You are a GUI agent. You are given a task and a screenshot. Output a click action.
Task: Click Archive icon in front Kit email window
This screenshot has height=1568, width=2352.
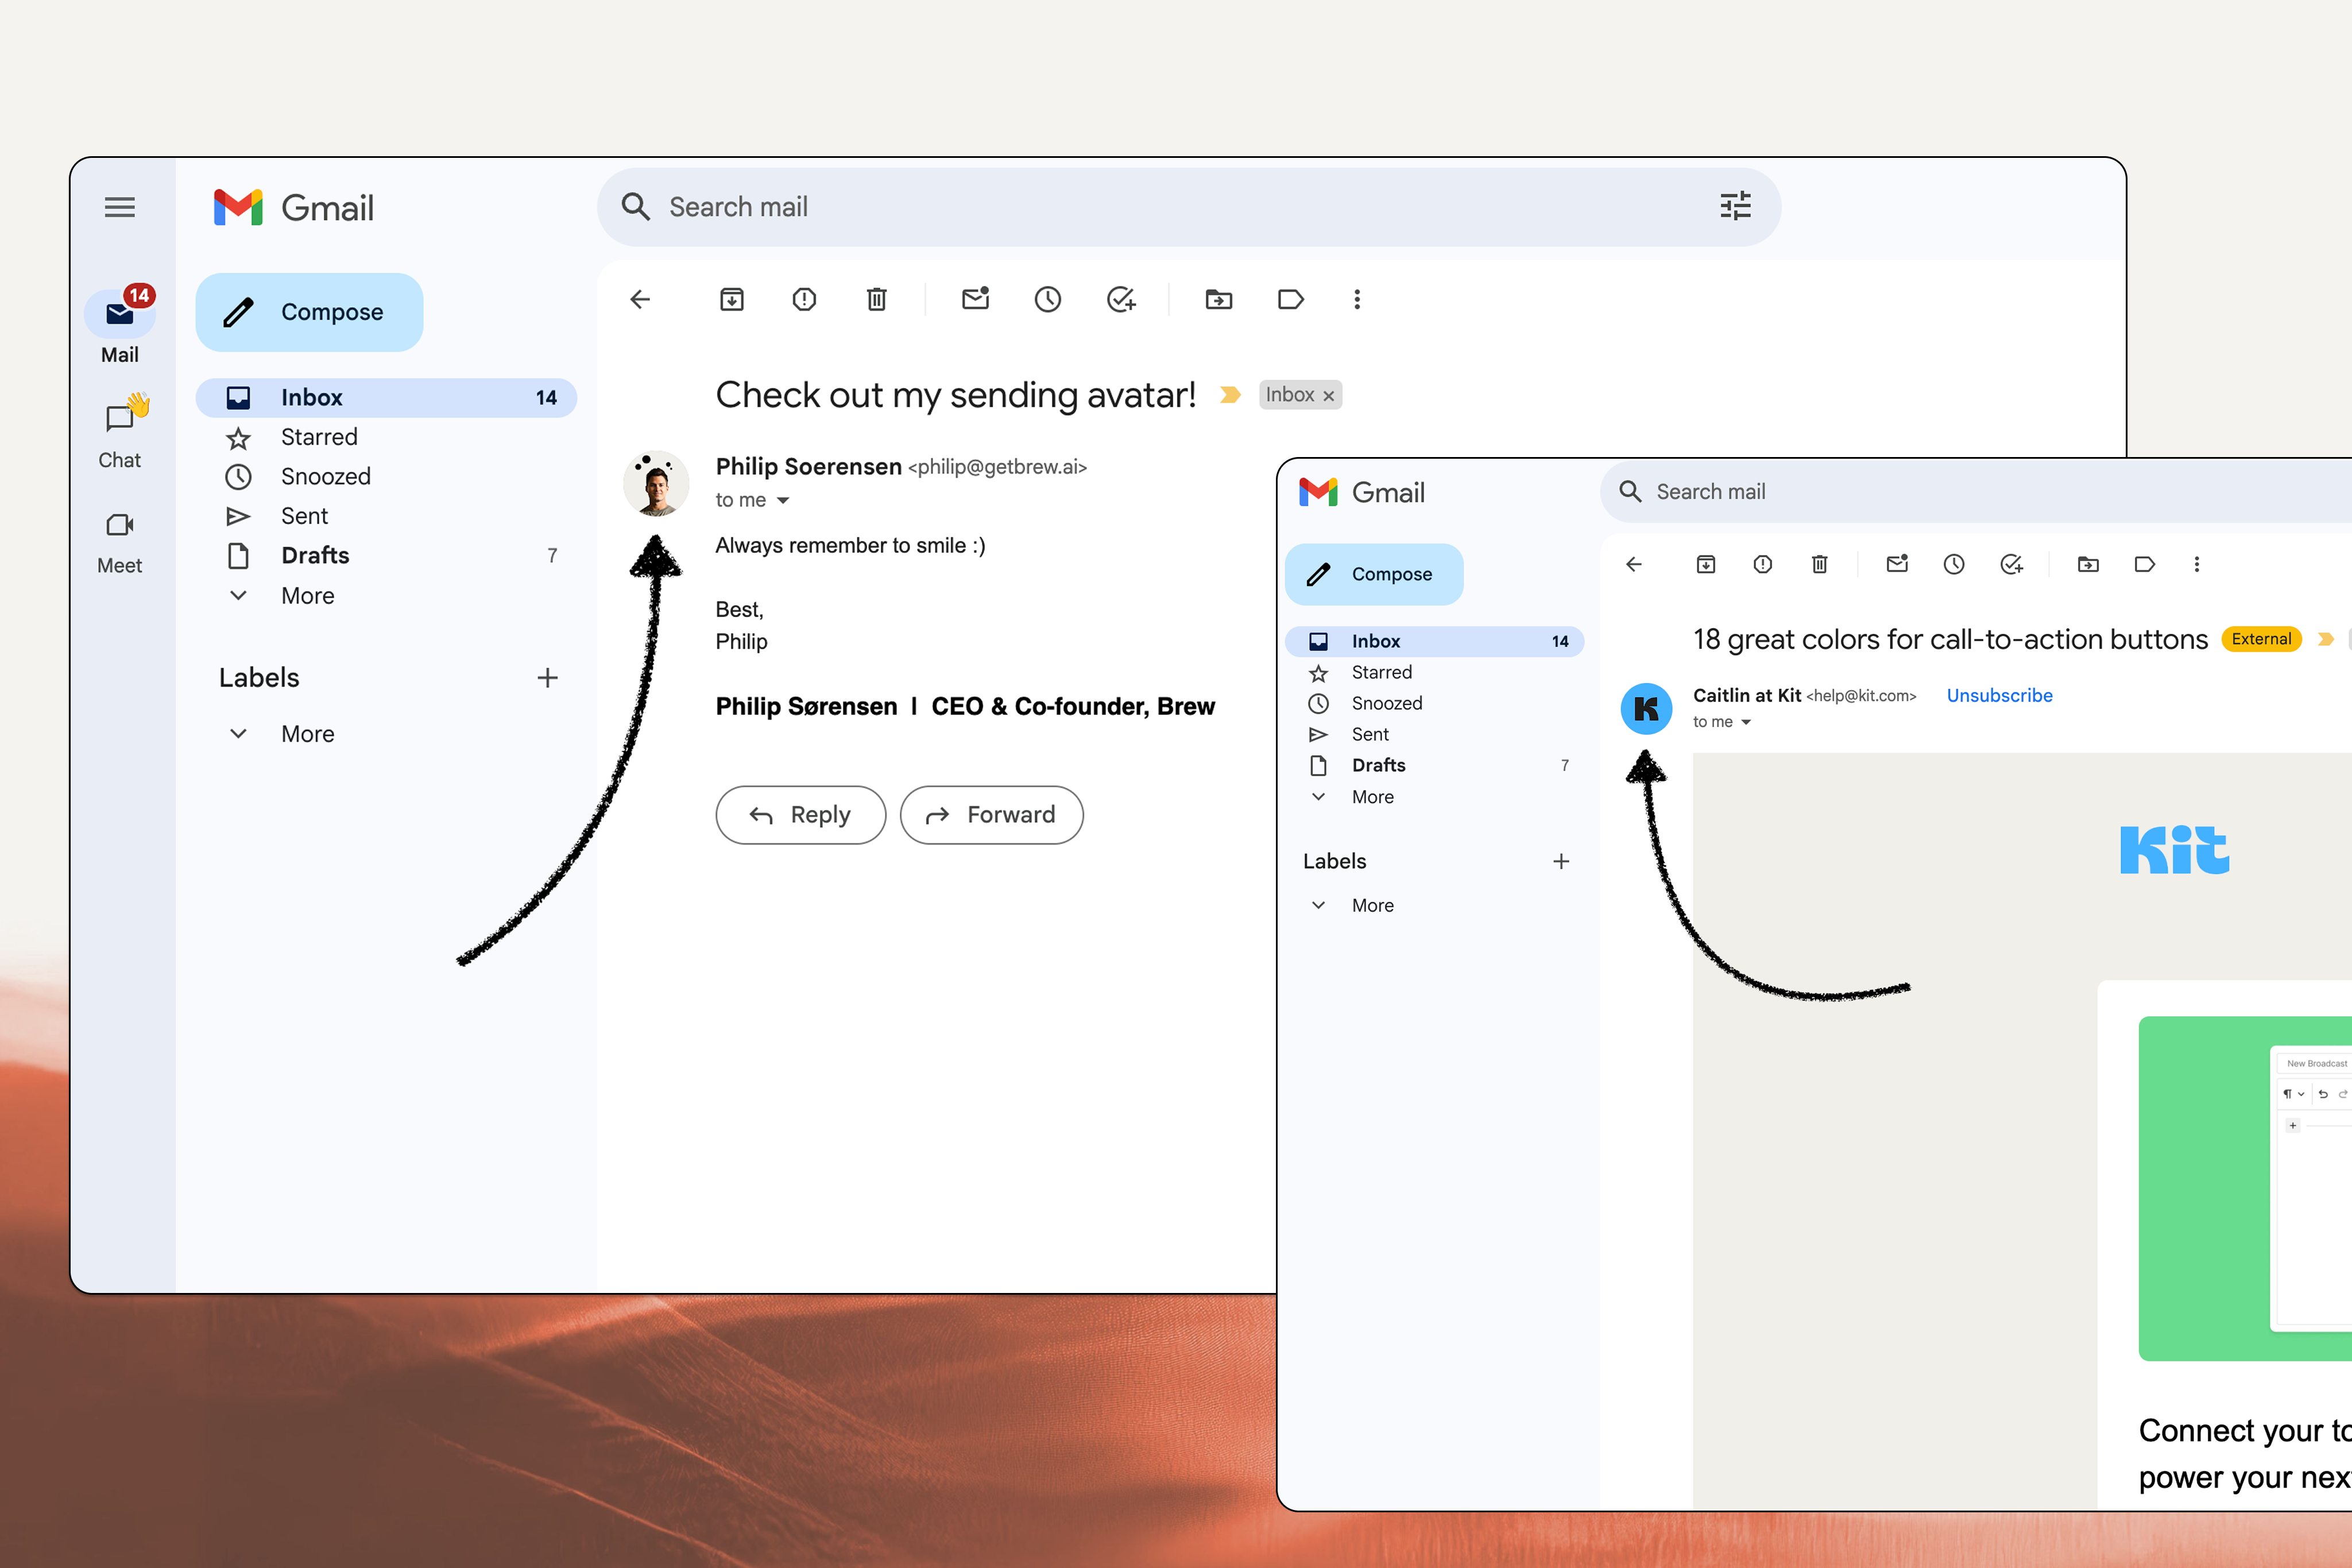pos(1706,564)
